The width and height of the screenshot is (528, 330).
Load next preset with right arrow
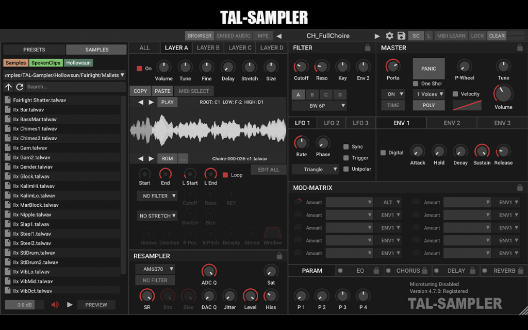click(x=377, y=36)
